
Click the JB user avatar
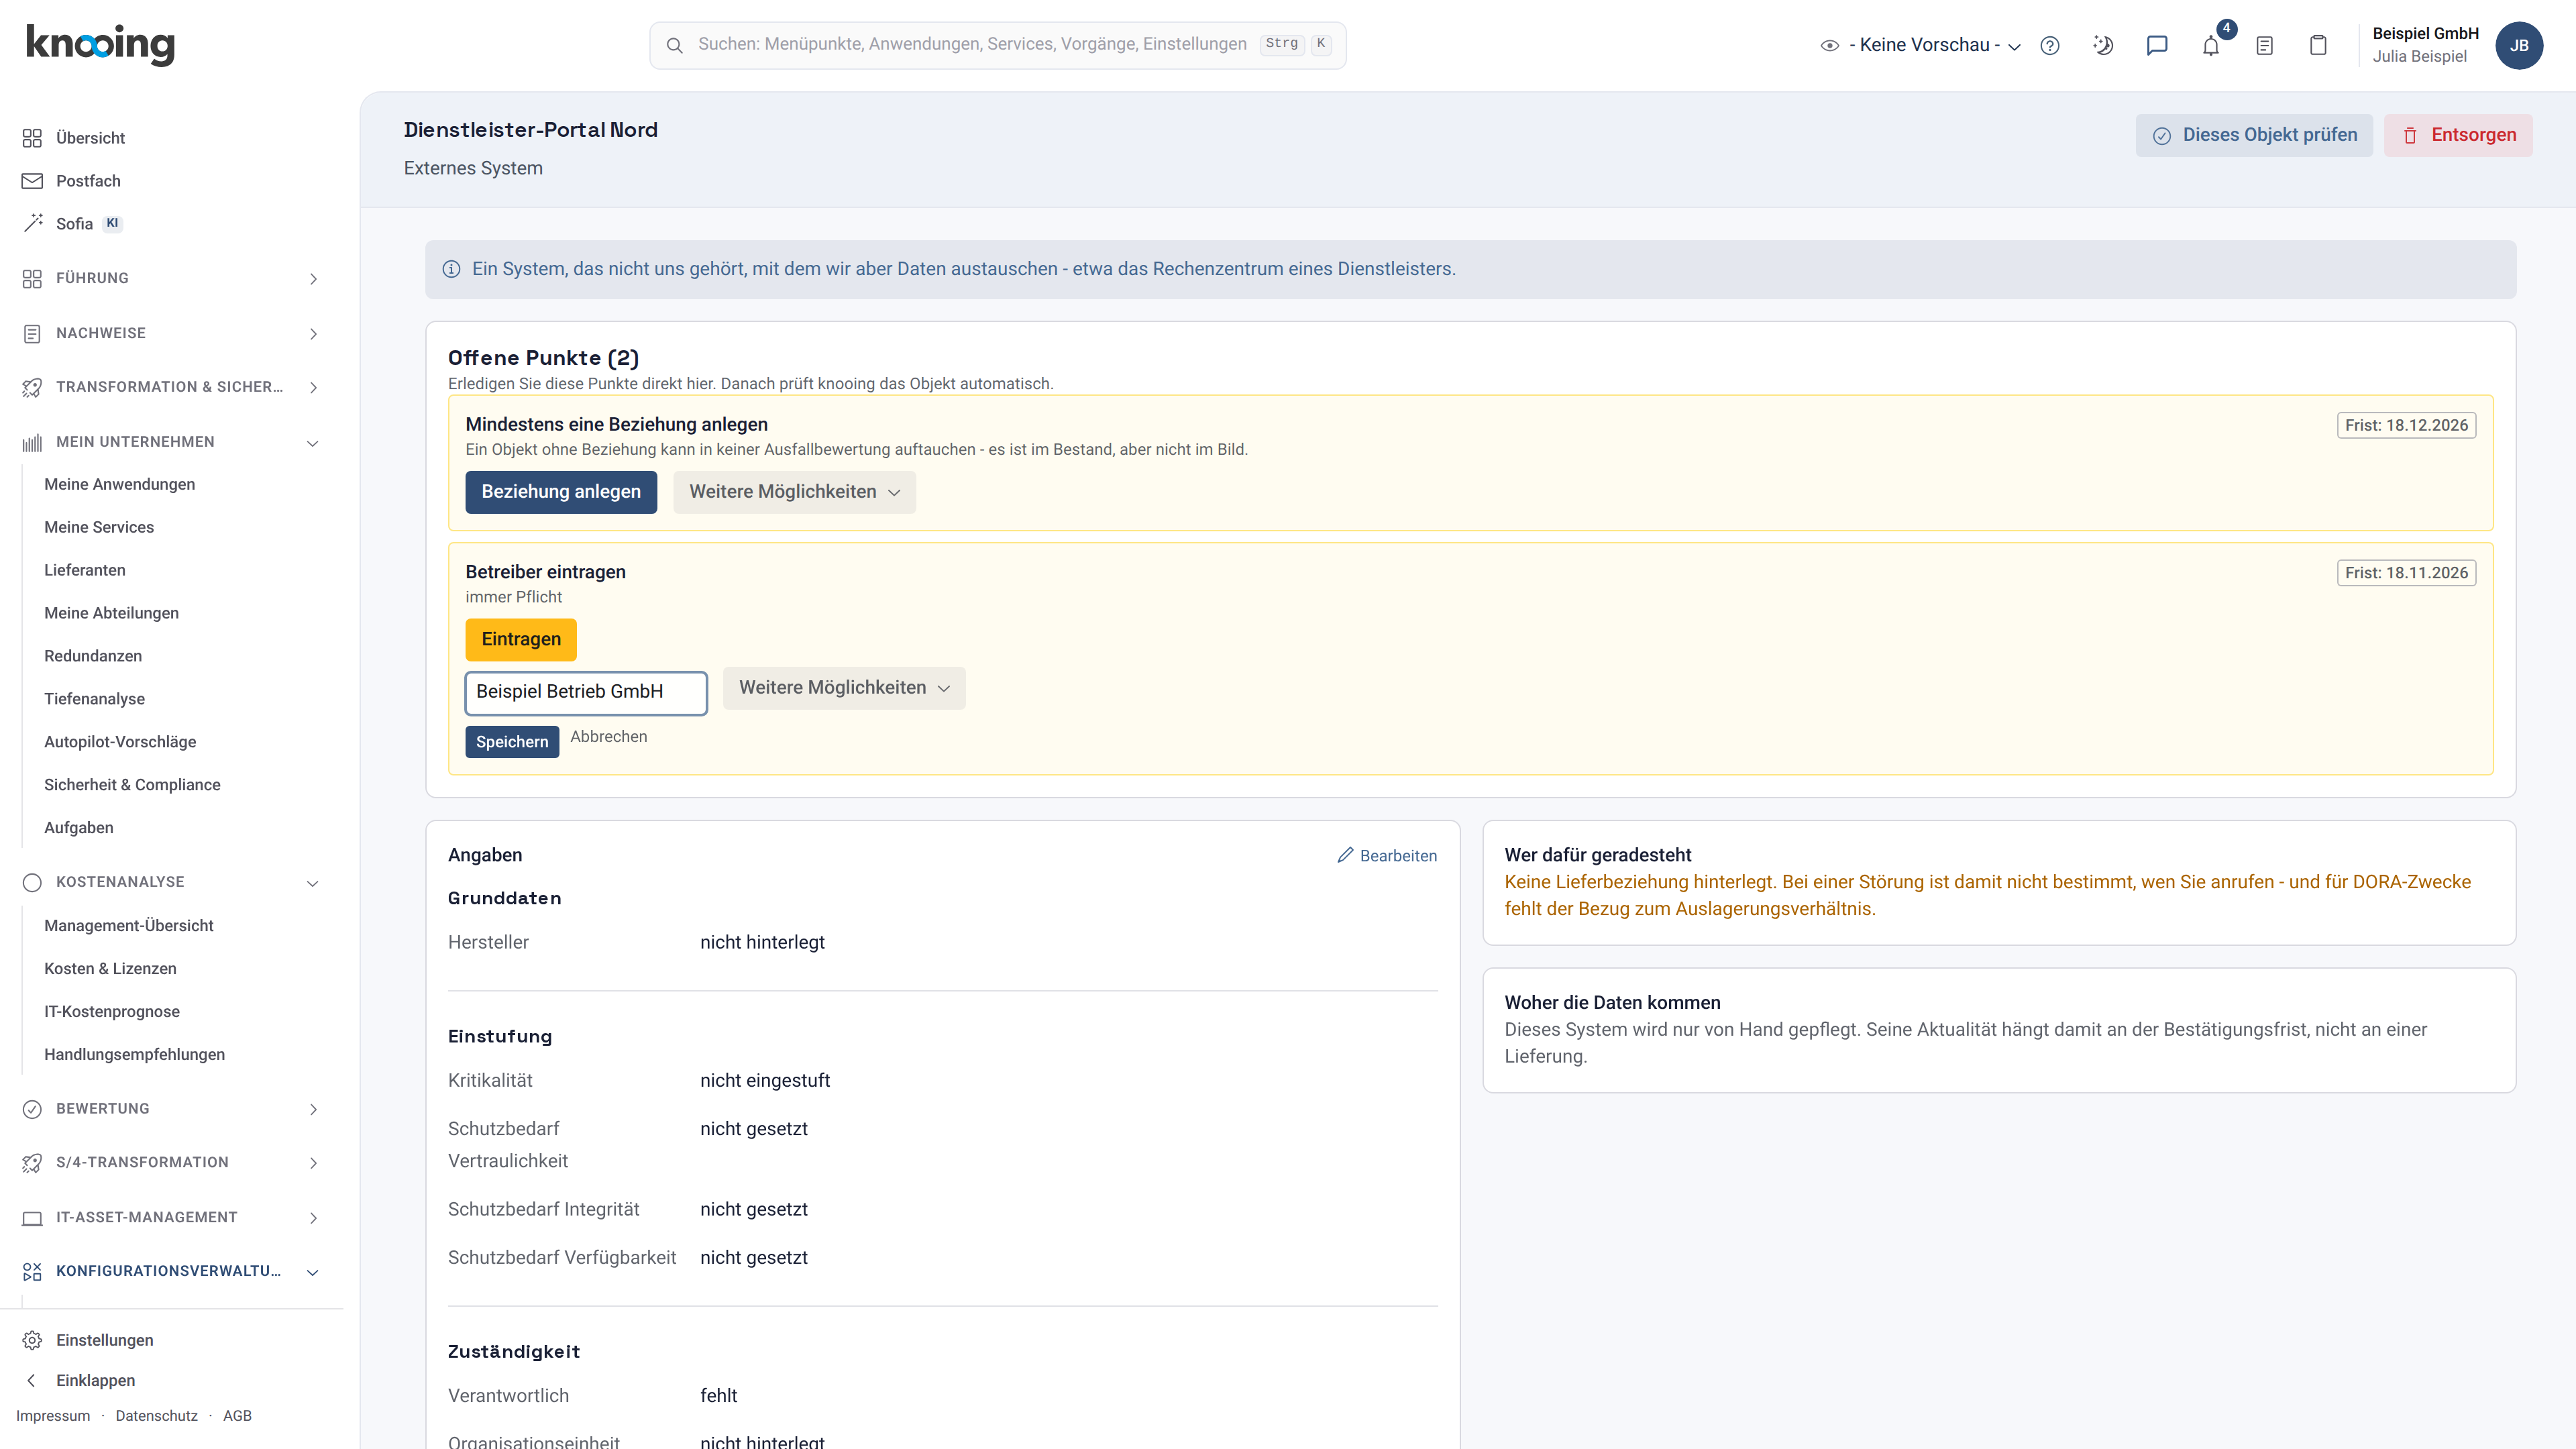2519,46
